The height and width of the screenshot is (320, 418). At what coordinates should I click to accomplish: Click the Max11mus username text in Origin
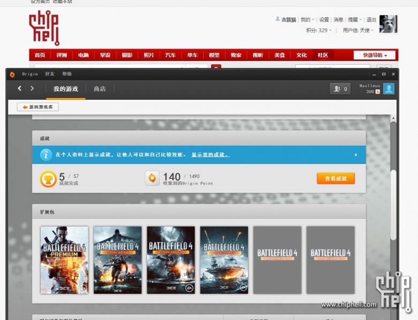pos(370,86)
